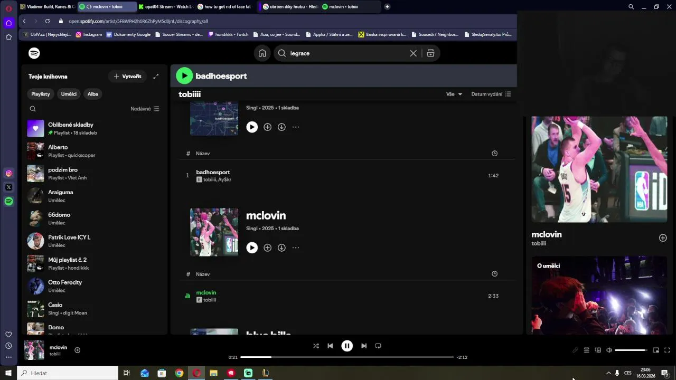Clear the search field with the X

coord(413,53)
